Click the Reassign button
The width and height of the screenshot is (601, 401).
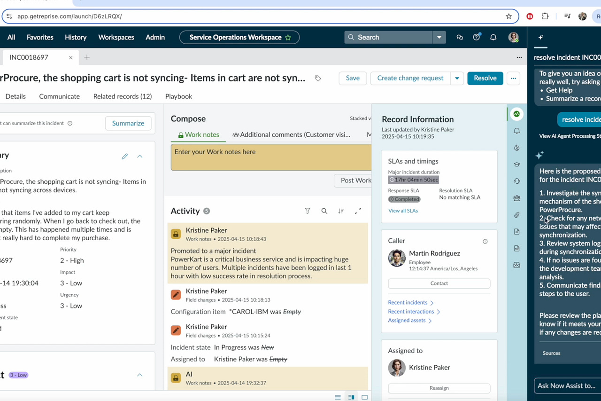point(439,388)
